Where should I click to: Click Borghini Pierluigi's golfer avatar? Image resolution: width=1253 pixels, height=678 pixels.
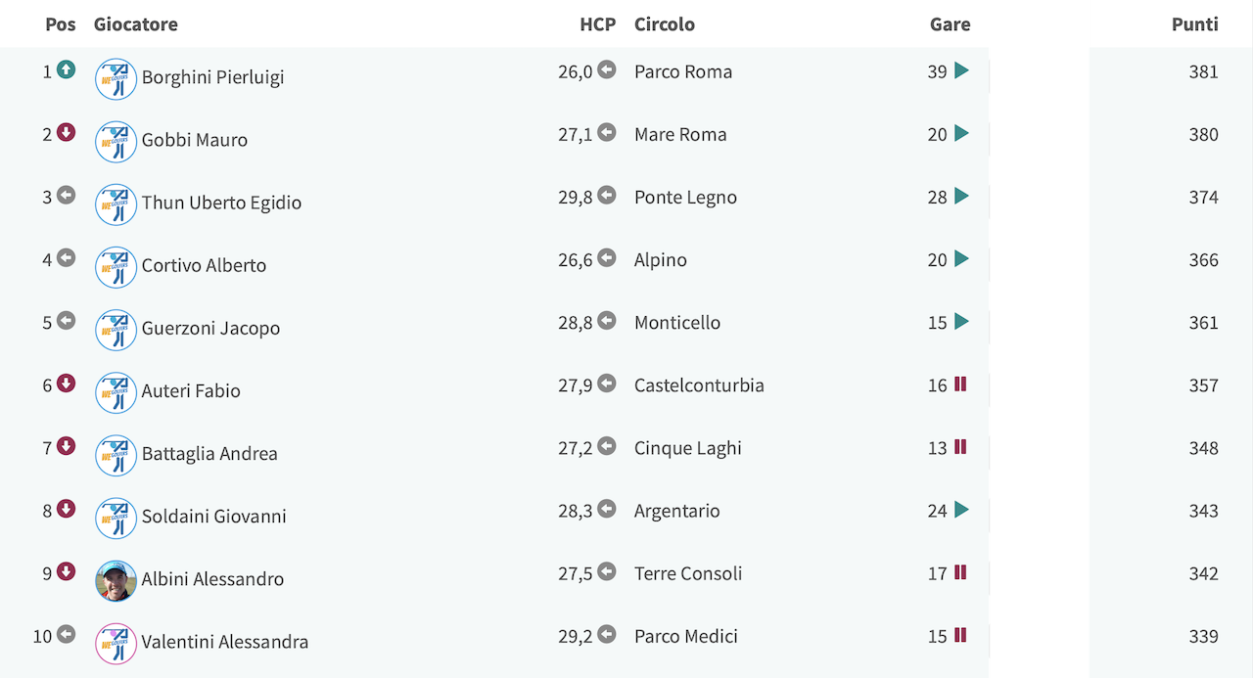tap(116, 79)
